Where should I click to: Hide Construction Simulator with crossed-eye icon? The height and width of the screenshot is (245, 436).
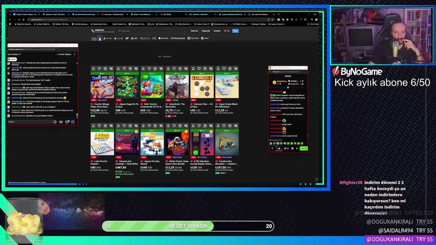[236, 126]
